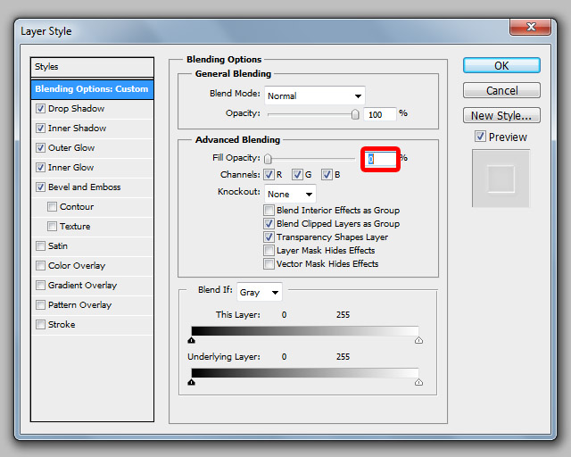Image resolution: width=571 pixels, height=457 pixels.
Task: Click the Opacity value field showing 100
Action: point(380,114)
